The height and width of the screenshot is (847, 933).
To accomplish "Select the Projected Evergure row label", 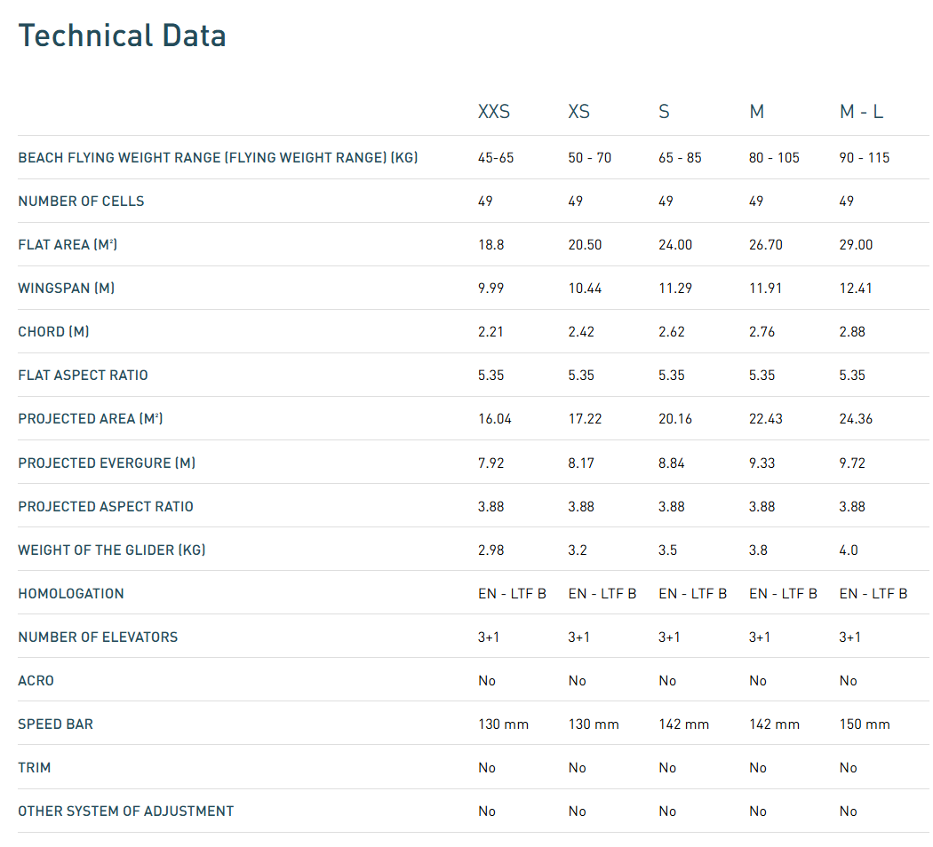I will 106,463.
